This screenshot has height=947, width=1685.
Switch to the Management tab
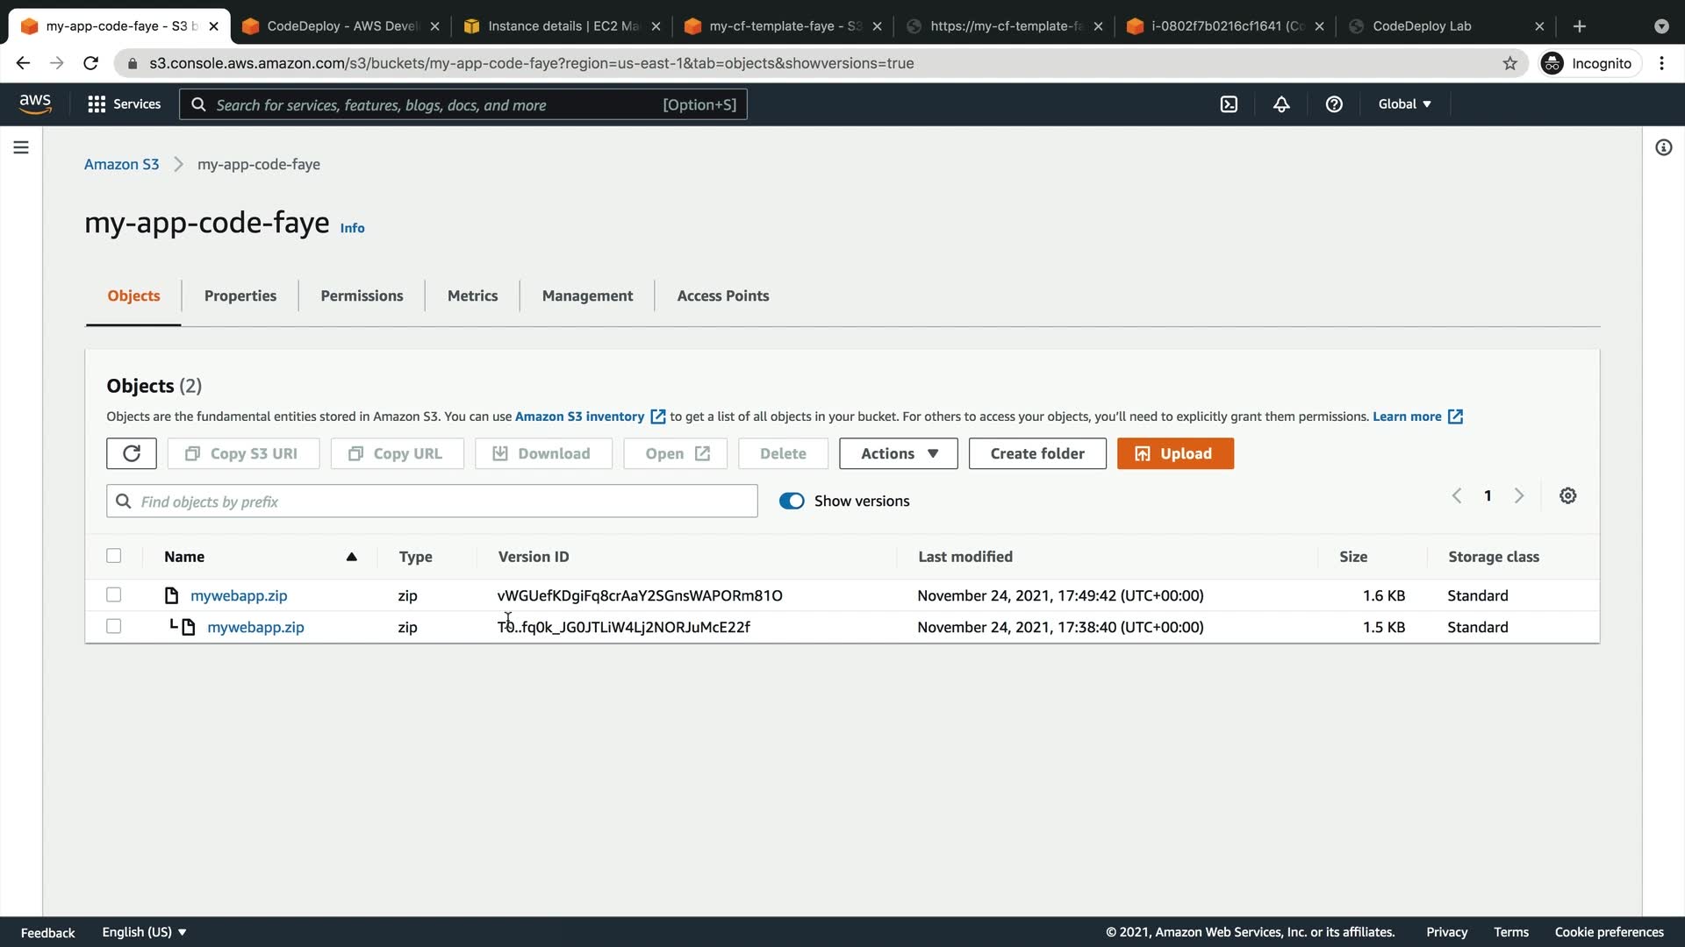pos(587,295)
